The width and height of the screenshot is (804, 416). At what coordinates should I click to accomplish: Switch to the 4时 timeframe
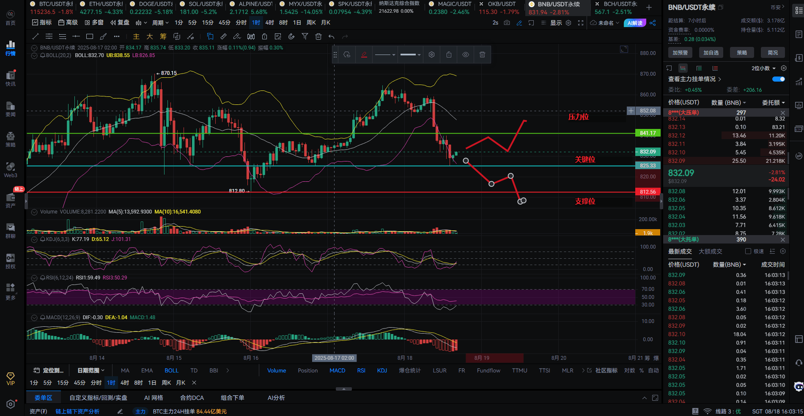(x=270, y=23)
